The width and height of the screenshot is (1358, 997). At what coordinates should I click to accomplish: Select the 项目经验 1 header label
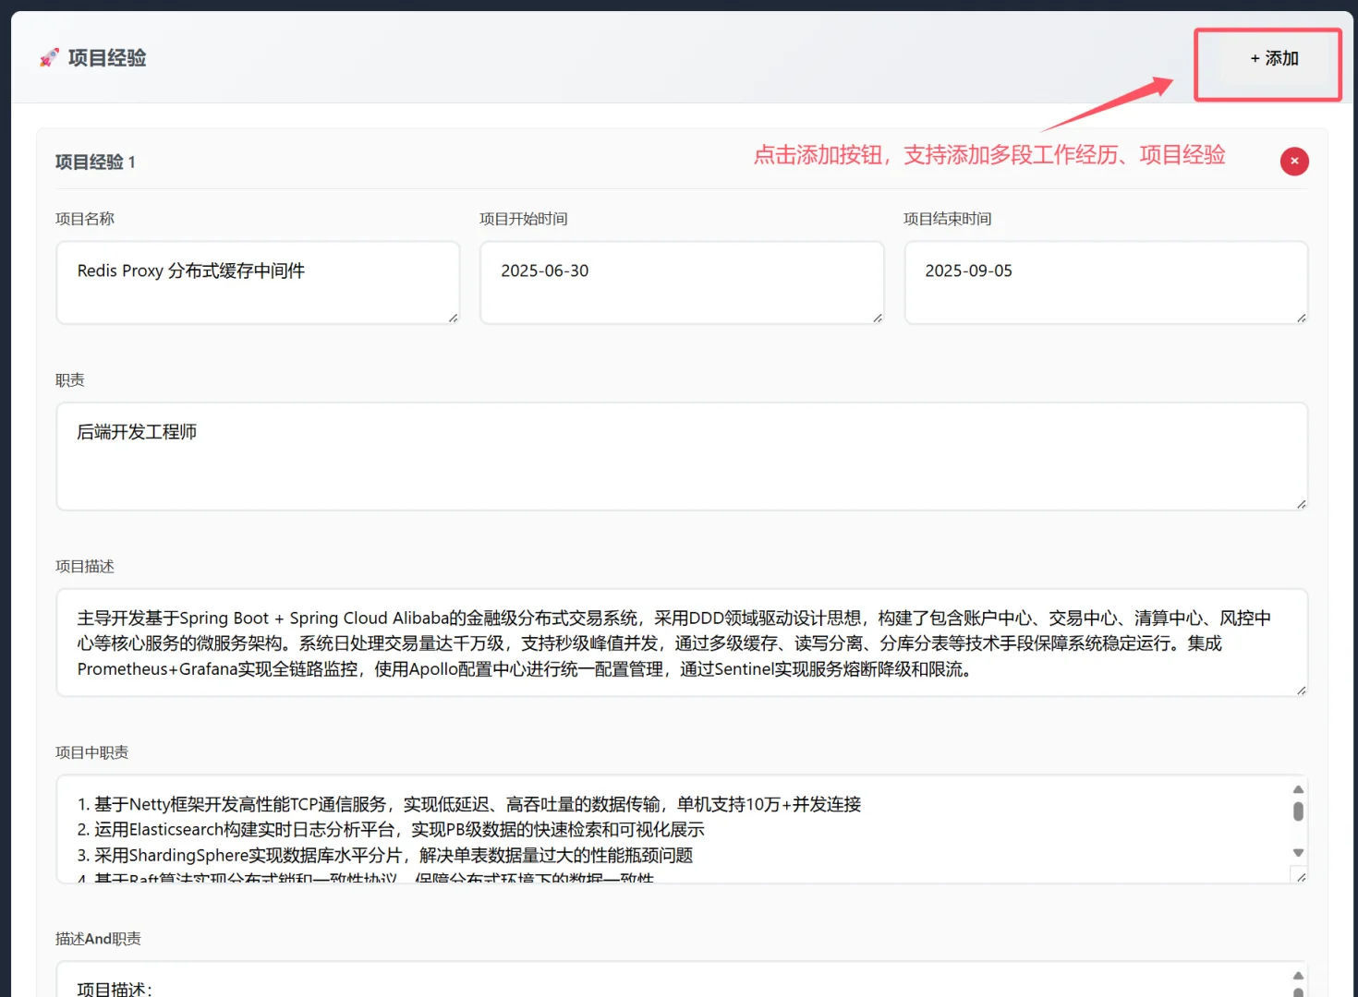coord(95,162)
